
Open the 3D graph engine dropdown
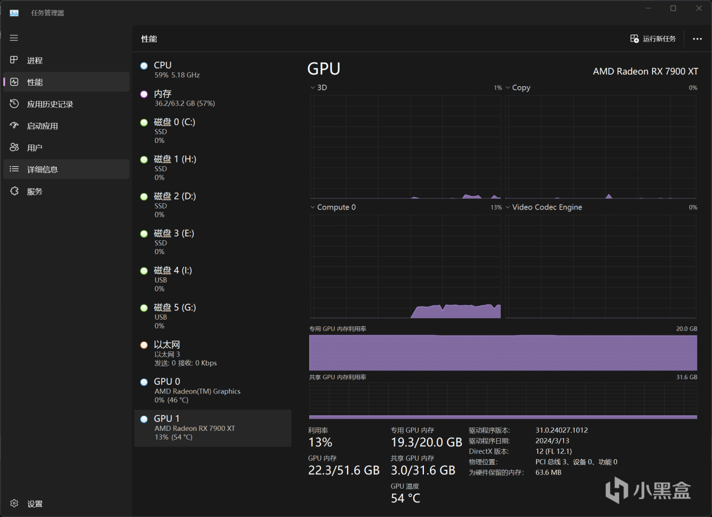(x=313, y=88)
